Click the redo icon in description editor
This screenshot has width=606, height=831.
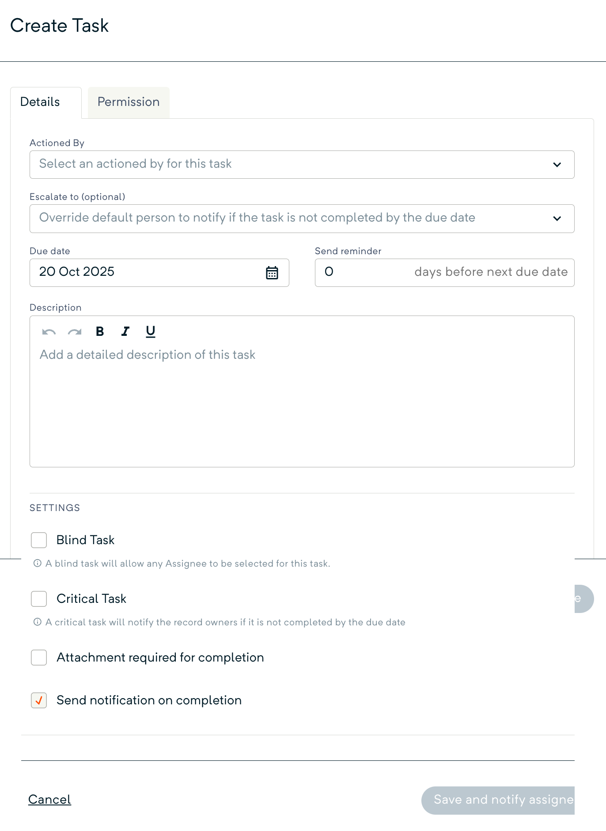coord(75,331)
